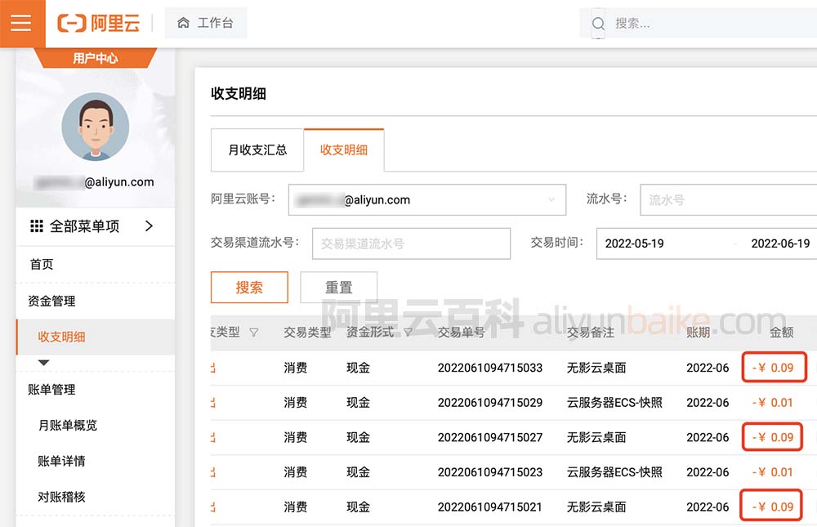The height and width of the screenshot is (527, 817).
Task: Click the search magnifier icon
Action: (598, 24)
